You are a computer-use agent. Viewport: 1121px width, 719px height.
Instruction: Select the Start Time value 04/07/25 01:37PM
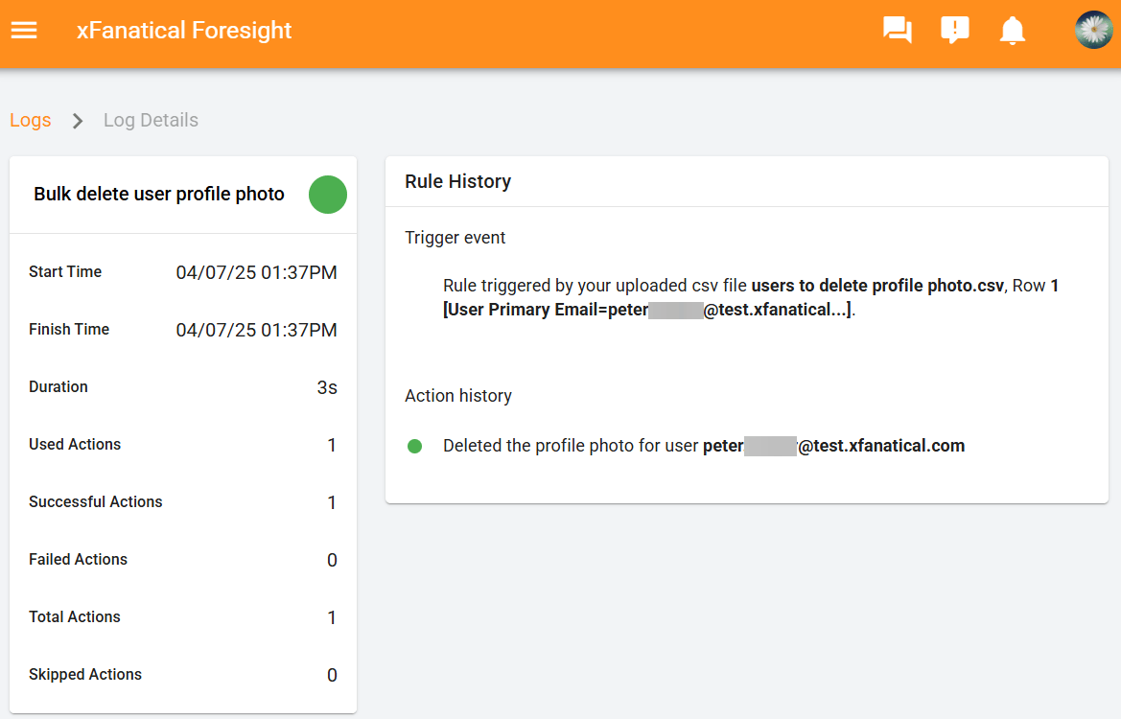coord(256,272)
